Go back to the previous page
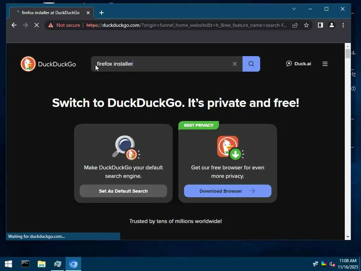The height and width of the screenshot is (271, 361). pyautogui.click(x=14, y=25)
